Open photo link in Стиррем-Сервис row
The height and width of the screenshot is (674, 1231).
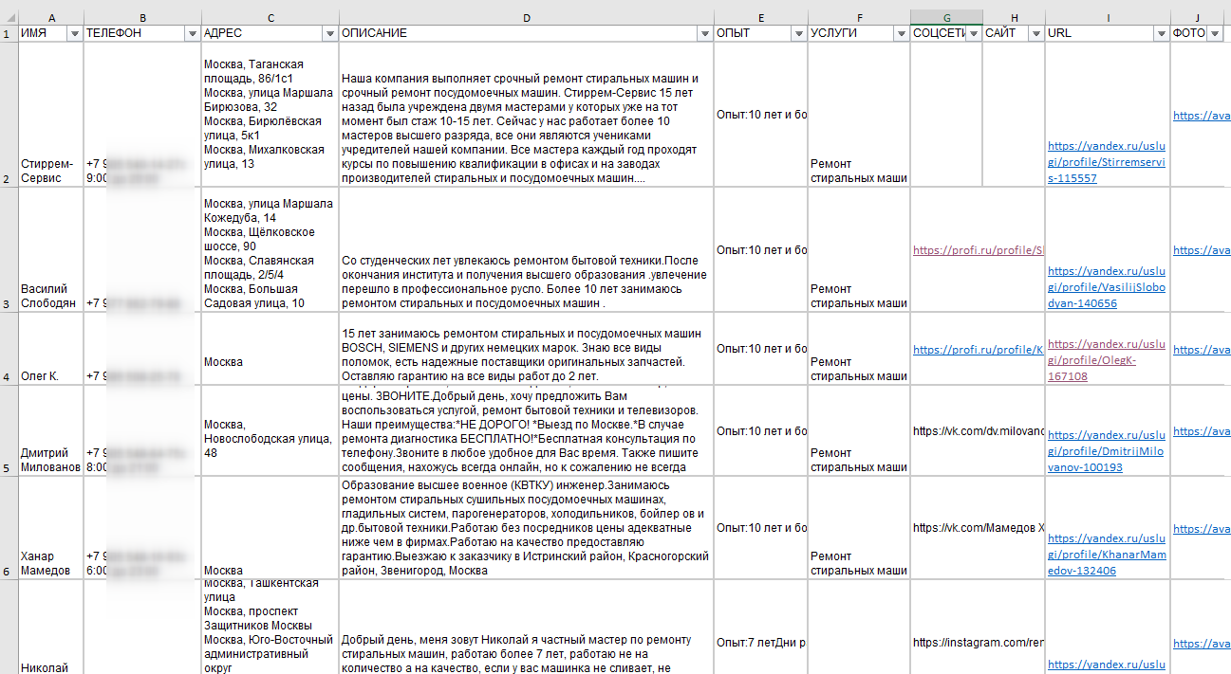point(1202,116)
